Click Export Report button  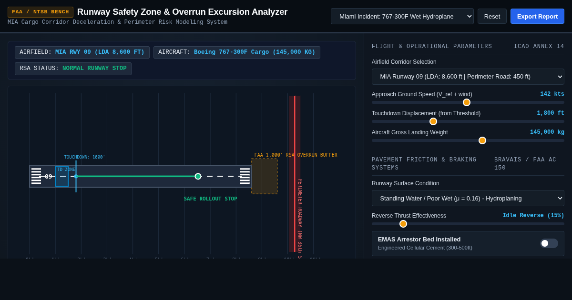point(537,16)
